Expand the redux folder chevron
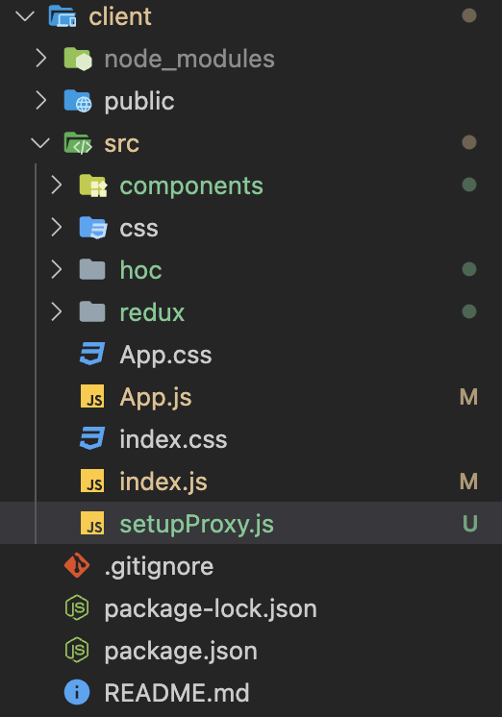The height and width of the screenshot is (717, 502). 57,311
